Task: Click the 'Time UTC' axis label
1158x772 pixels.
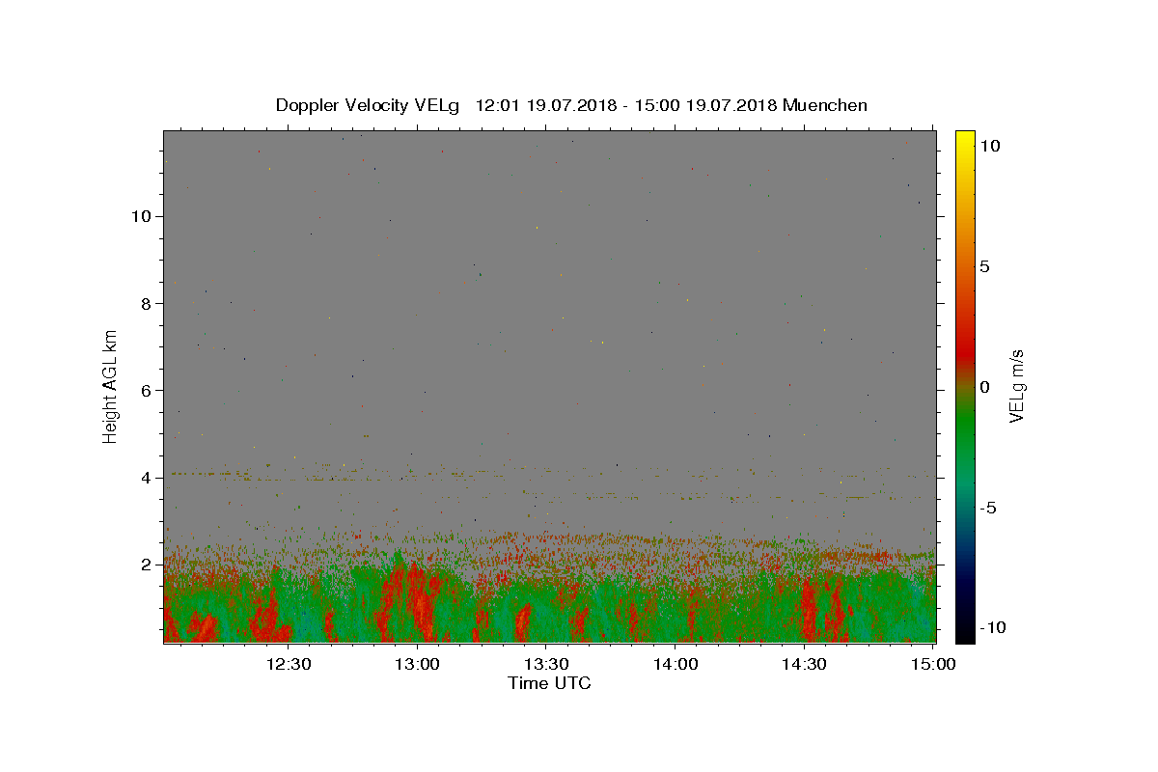Action: (549, 683)
